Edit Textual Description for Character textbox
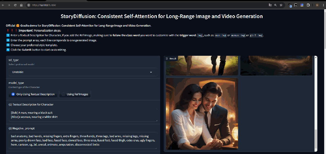 [x=83, y=115]
